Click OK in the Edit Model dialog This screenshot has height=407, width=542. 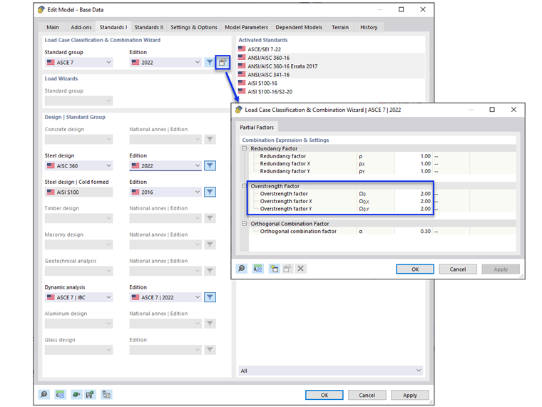[x=324, y=396]
